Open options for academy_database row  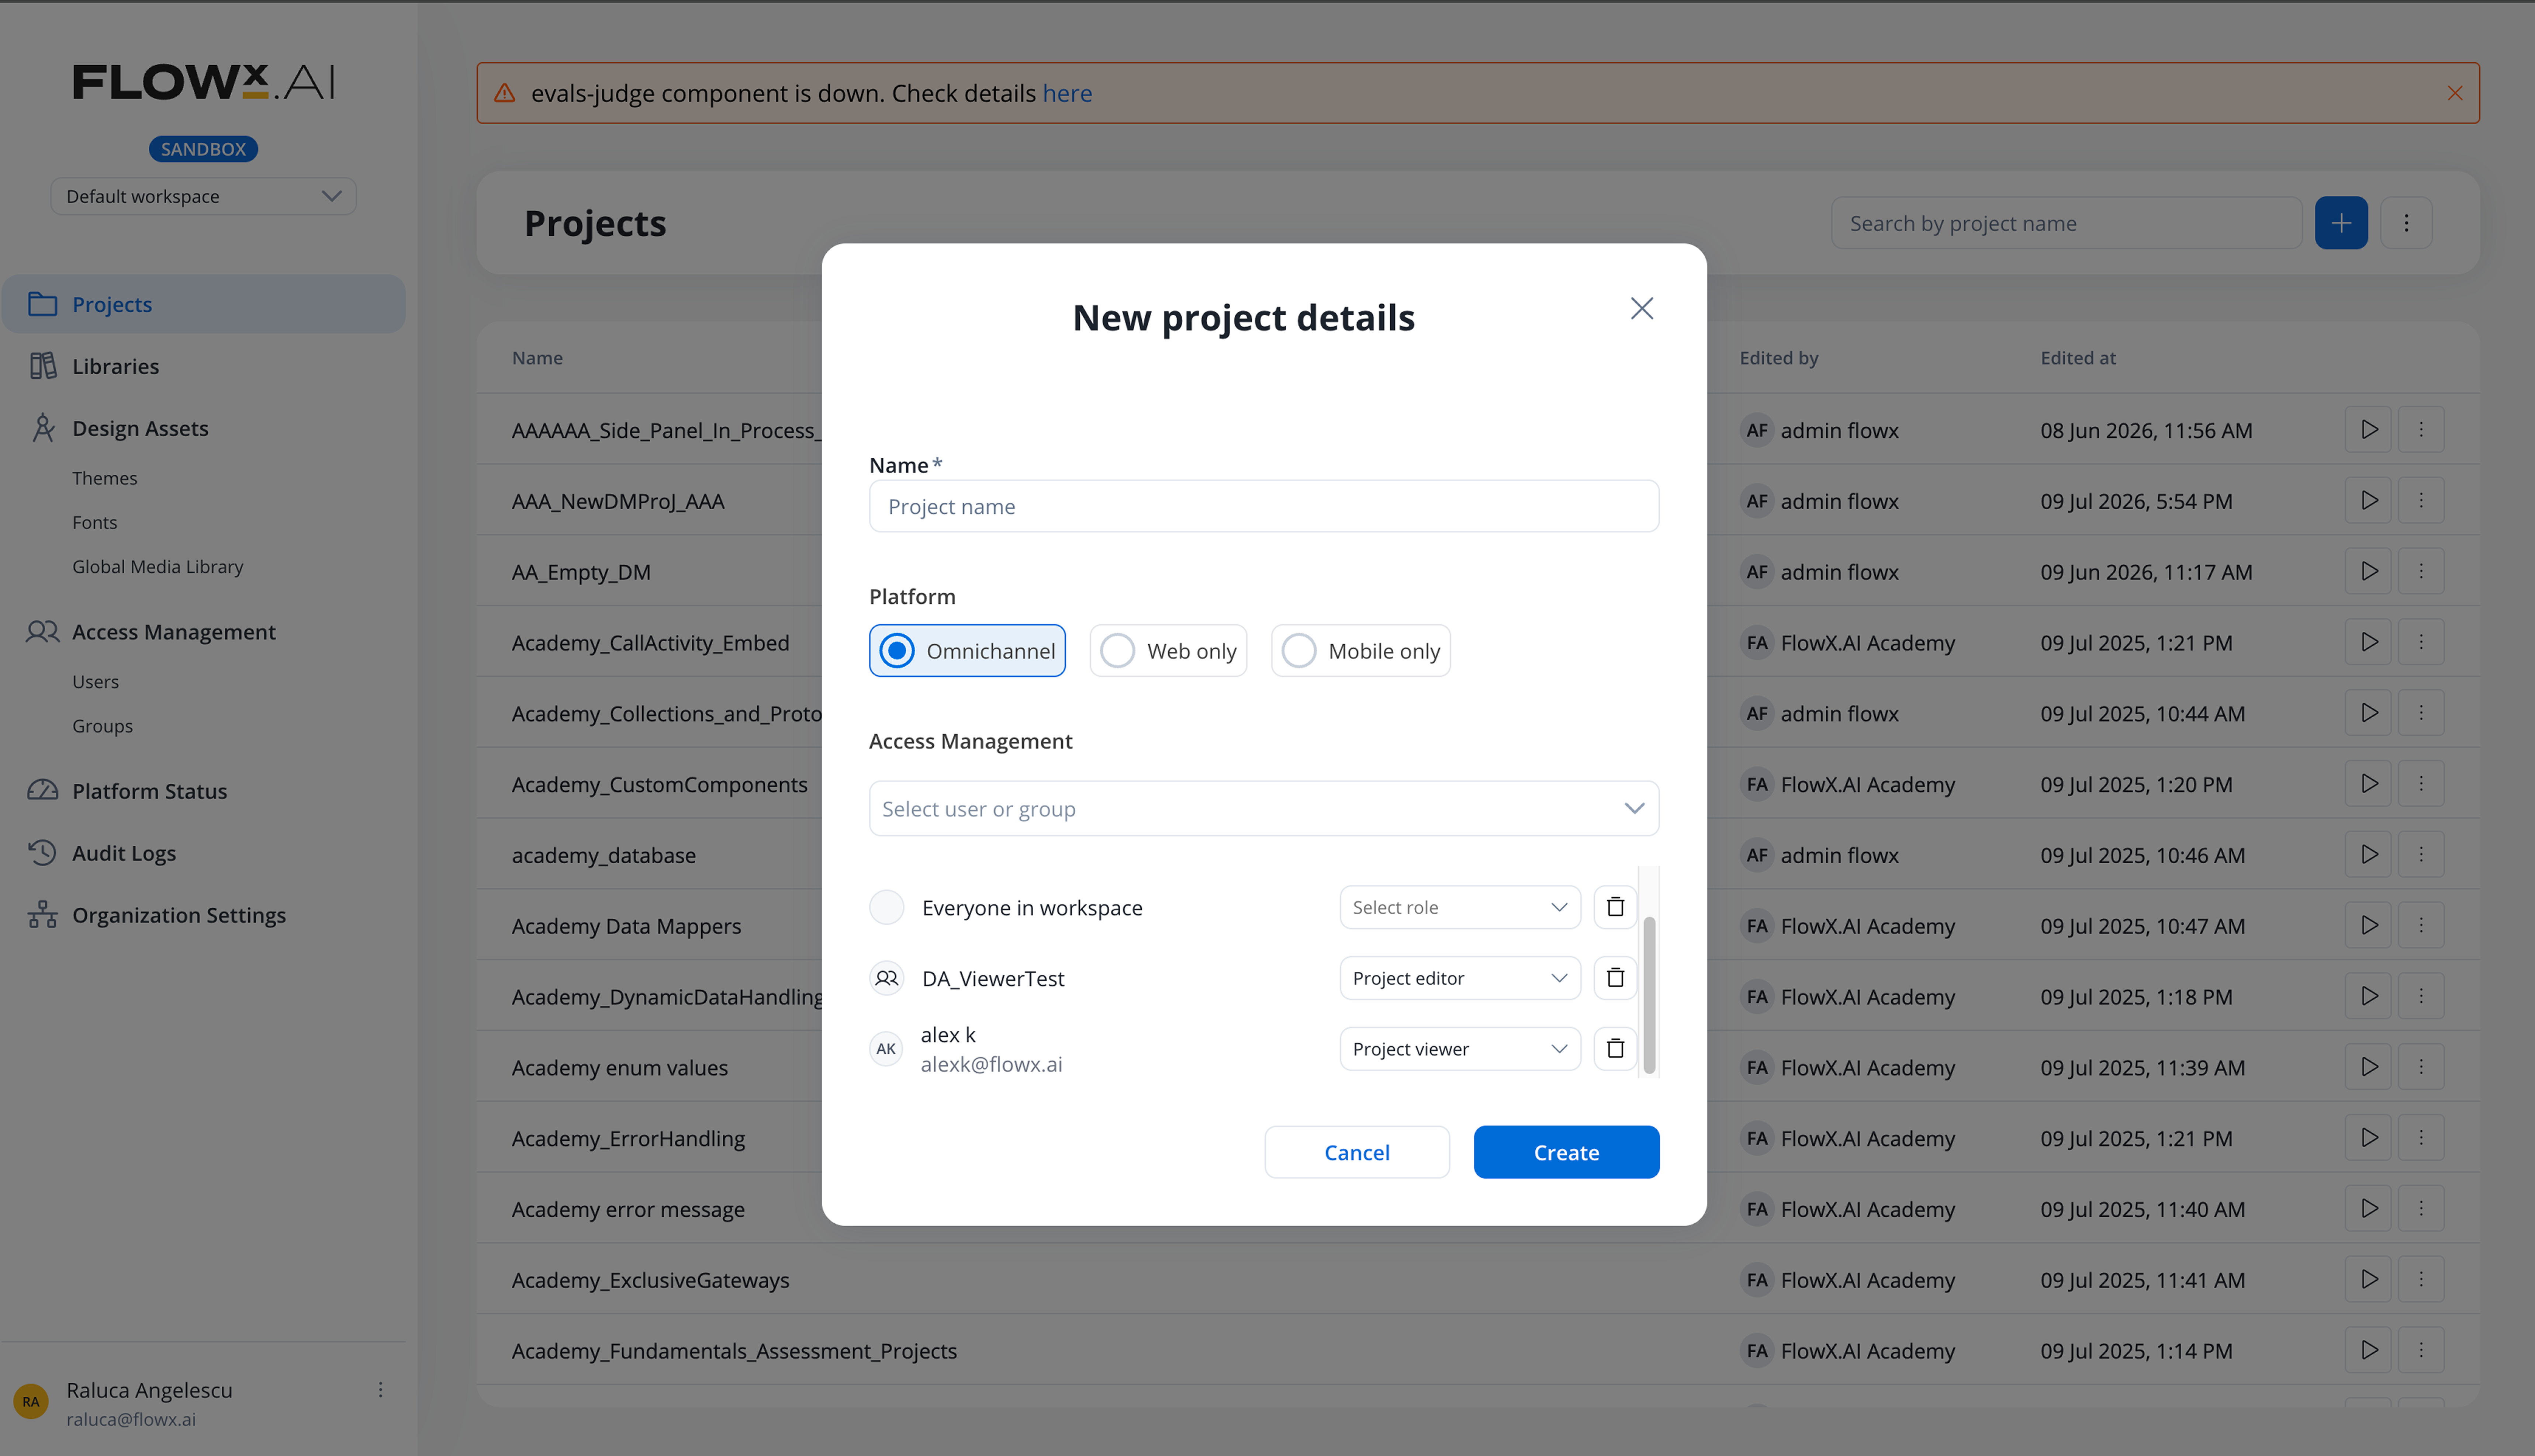point(2421,855)
